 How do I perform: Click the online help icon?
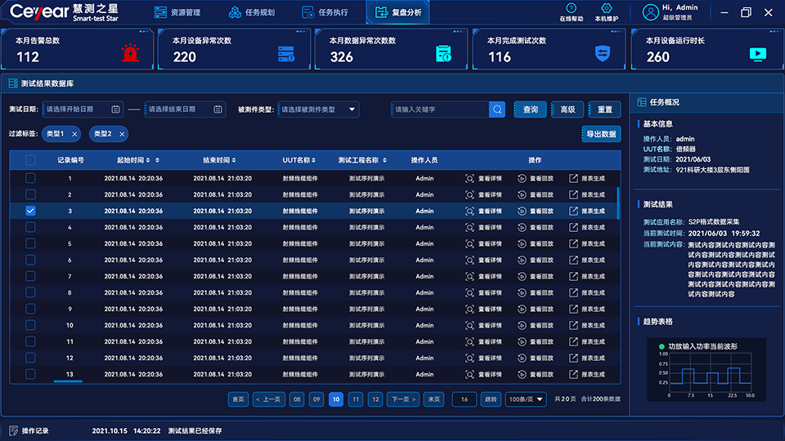point(571,8)
